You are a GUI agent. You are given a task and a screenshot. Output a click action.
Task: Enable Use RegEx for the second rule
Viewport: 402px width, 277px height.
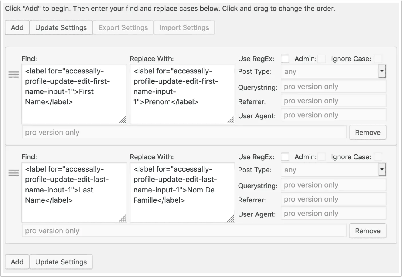tap(285, 157)
